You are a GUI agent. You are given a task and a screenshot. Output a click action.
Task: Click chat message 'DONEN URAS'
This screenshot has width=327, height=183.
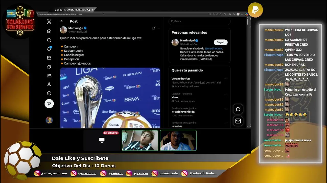click(x=295, y=65)
